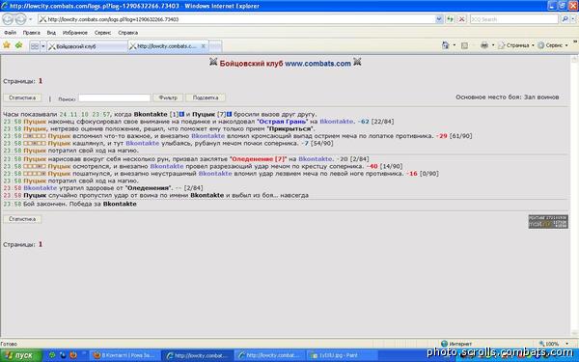Click Bkontakte name in challenge line

point(151,115)
